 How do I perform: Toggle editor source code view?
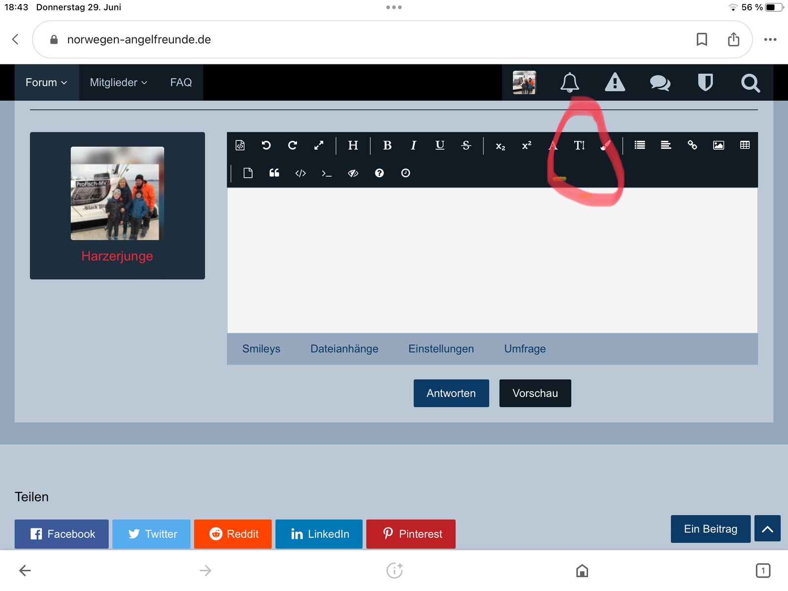[x=240, y=145]
